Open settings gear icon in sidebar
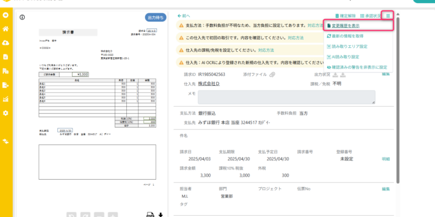Viewport: 435px width, 217px height. point(5,113)
